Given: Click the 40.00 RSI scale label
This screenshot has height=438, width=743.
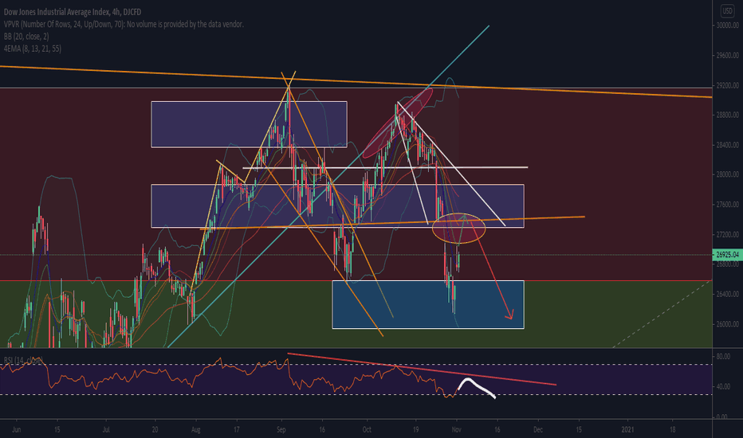Looking at the screenshot, I should tap(723, 387).
